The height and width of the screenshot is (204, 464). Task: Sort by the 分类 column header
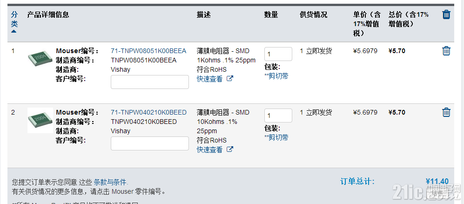[14, 19]
